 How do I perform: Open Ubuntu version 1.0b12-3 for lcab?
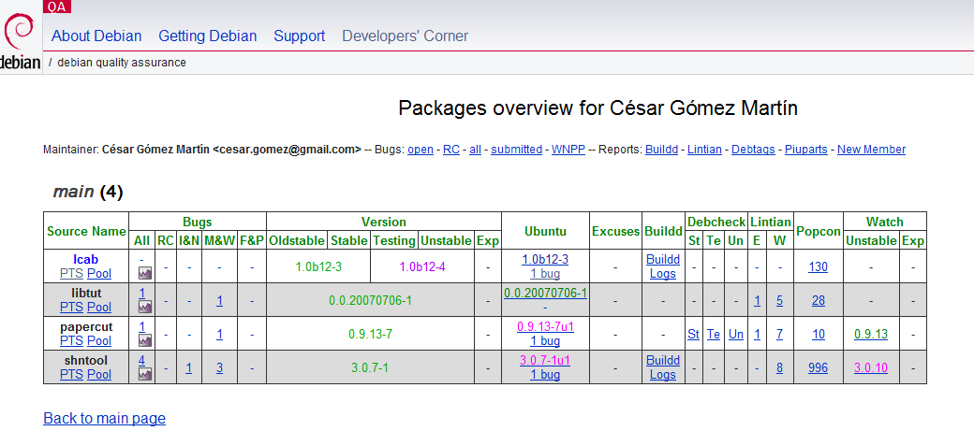click(x=545, y=260)
